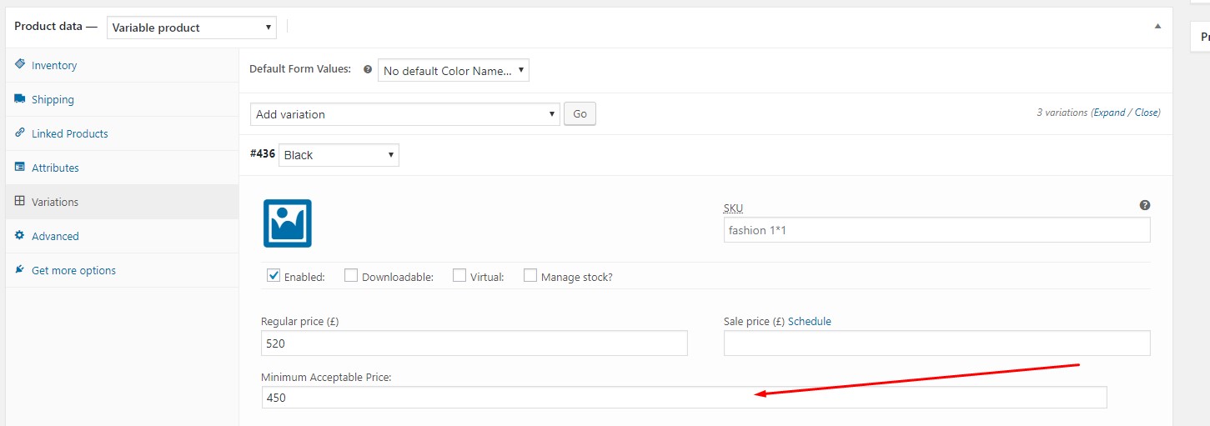Click the 'Regular price (£)' label

coord(300,321)
